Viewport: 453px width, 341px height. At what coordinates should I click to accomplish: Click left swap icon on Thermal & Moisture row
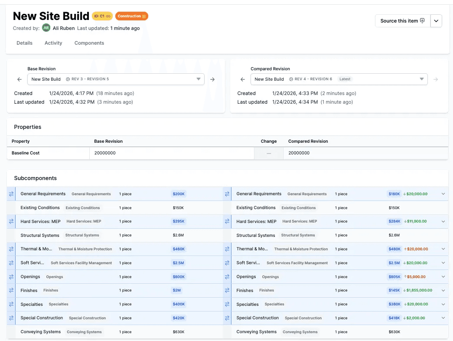tap(11, 249)
